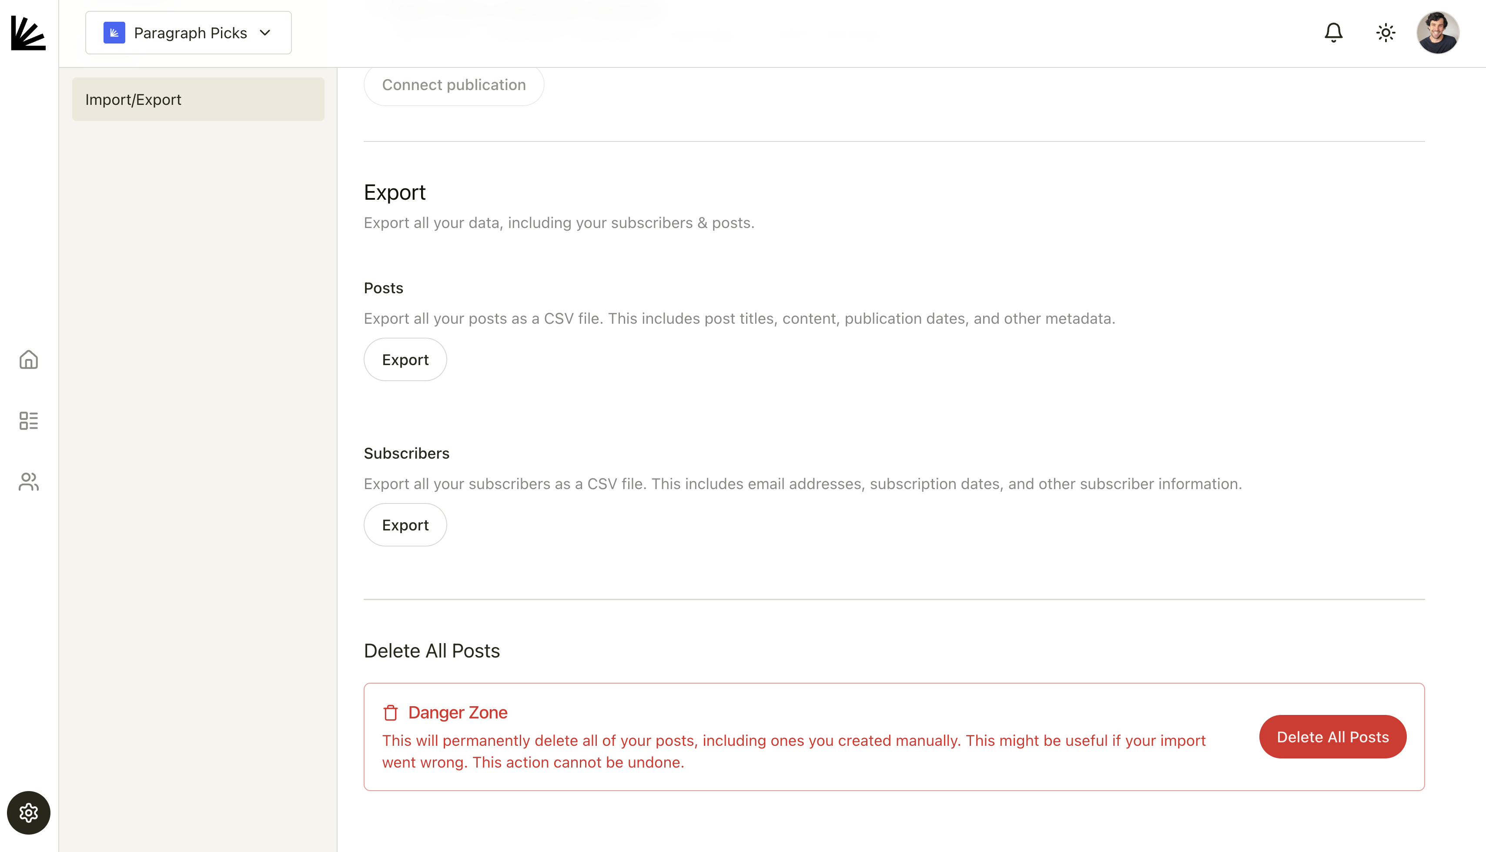Go to Home via house icon
This screenshot has height=852, width=1486.
point(29,359)
